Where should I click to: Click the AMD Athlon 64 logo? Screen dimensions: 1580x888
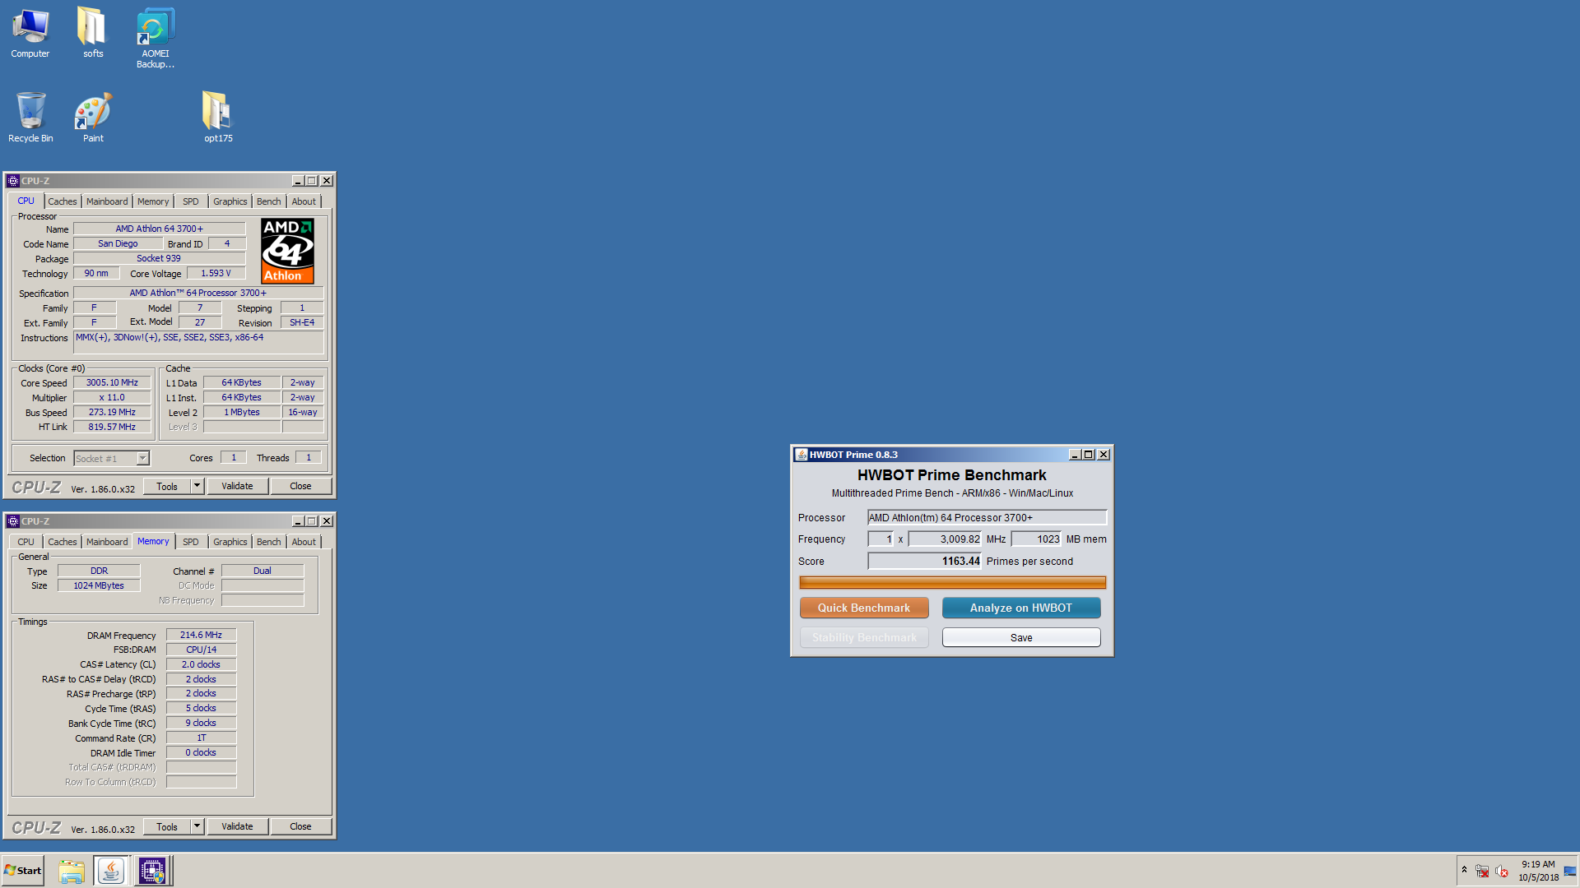tap(287, 251)
